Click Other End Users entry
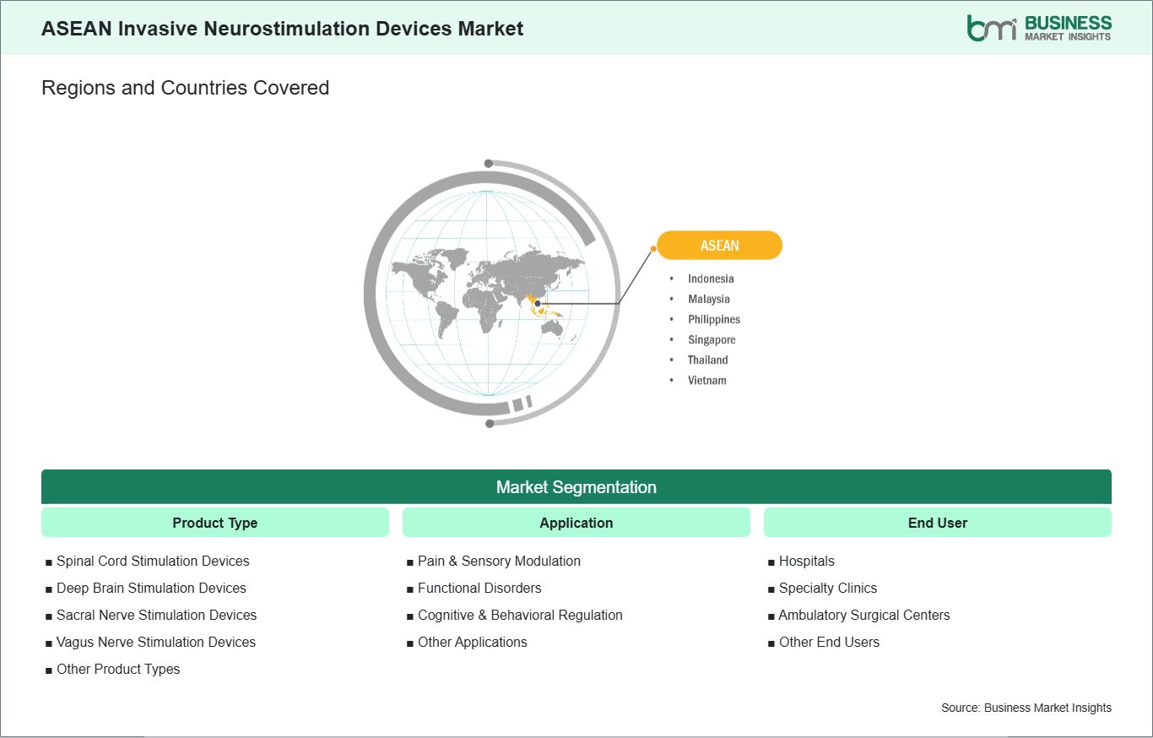Image resolution: width=1153 pixels, height=738 pixels. (829, 642)
